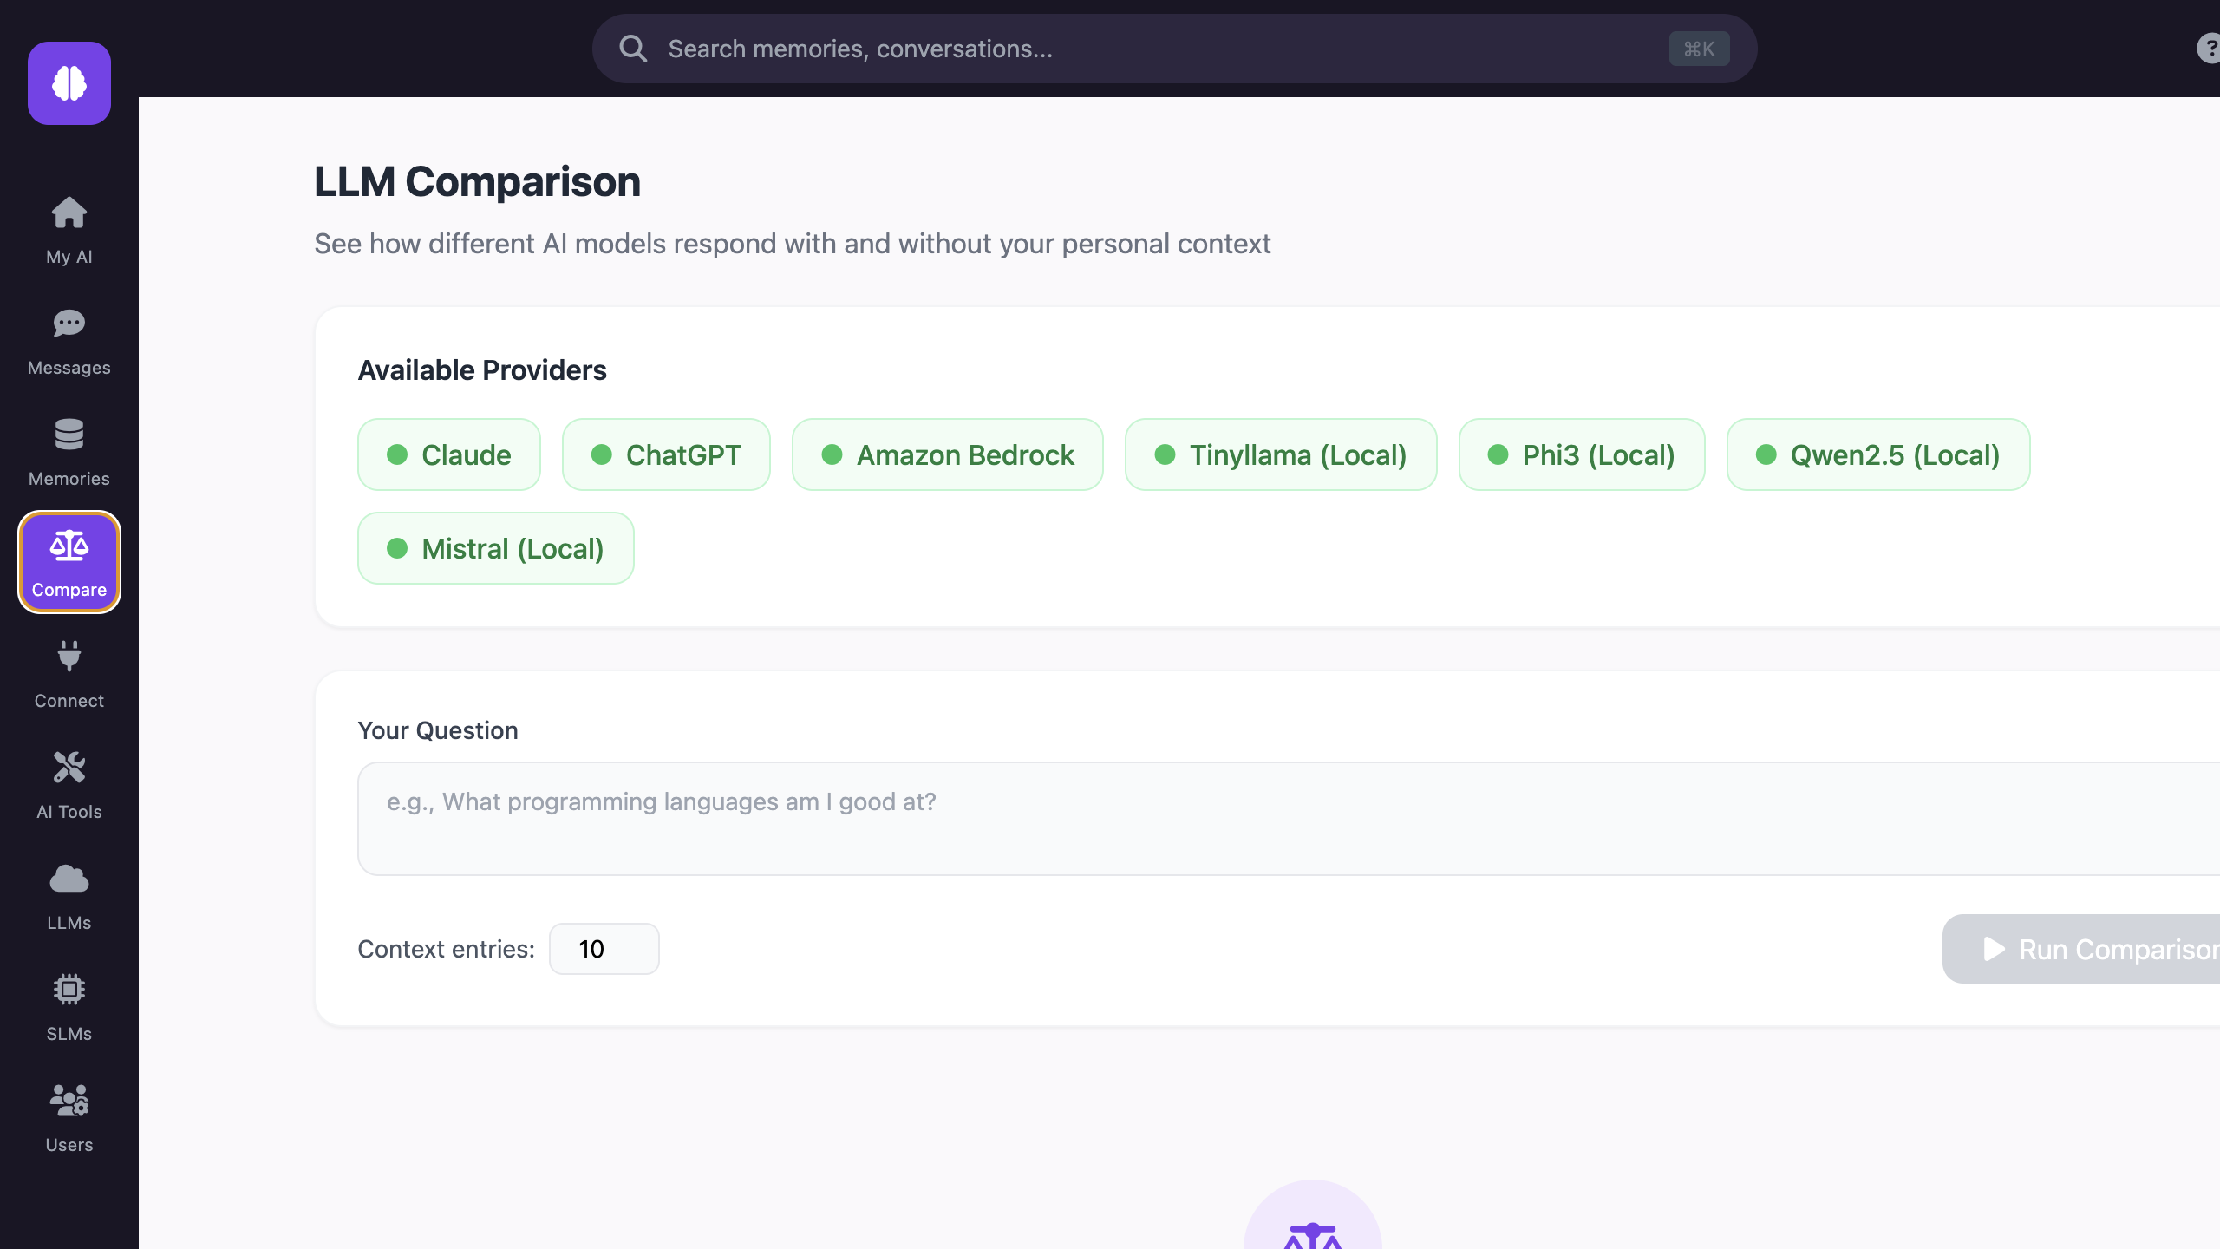Click the app logo in the top left
The width and height of the screenshot is (2220, 1249).
[69, 82]
